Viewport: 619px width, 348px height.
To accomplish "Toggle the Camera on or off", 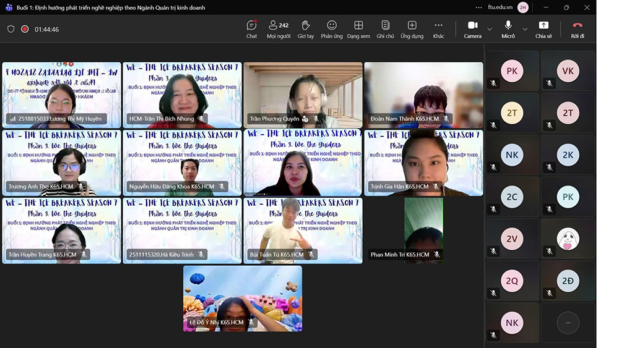I will (x=472, y=30).
